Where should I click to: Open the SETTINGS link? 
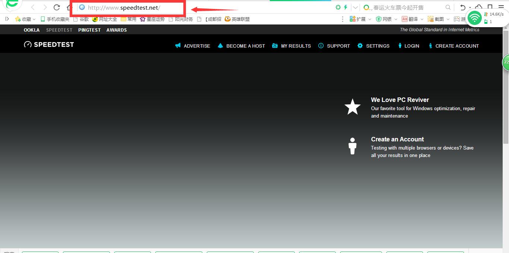tap(378, 46)
